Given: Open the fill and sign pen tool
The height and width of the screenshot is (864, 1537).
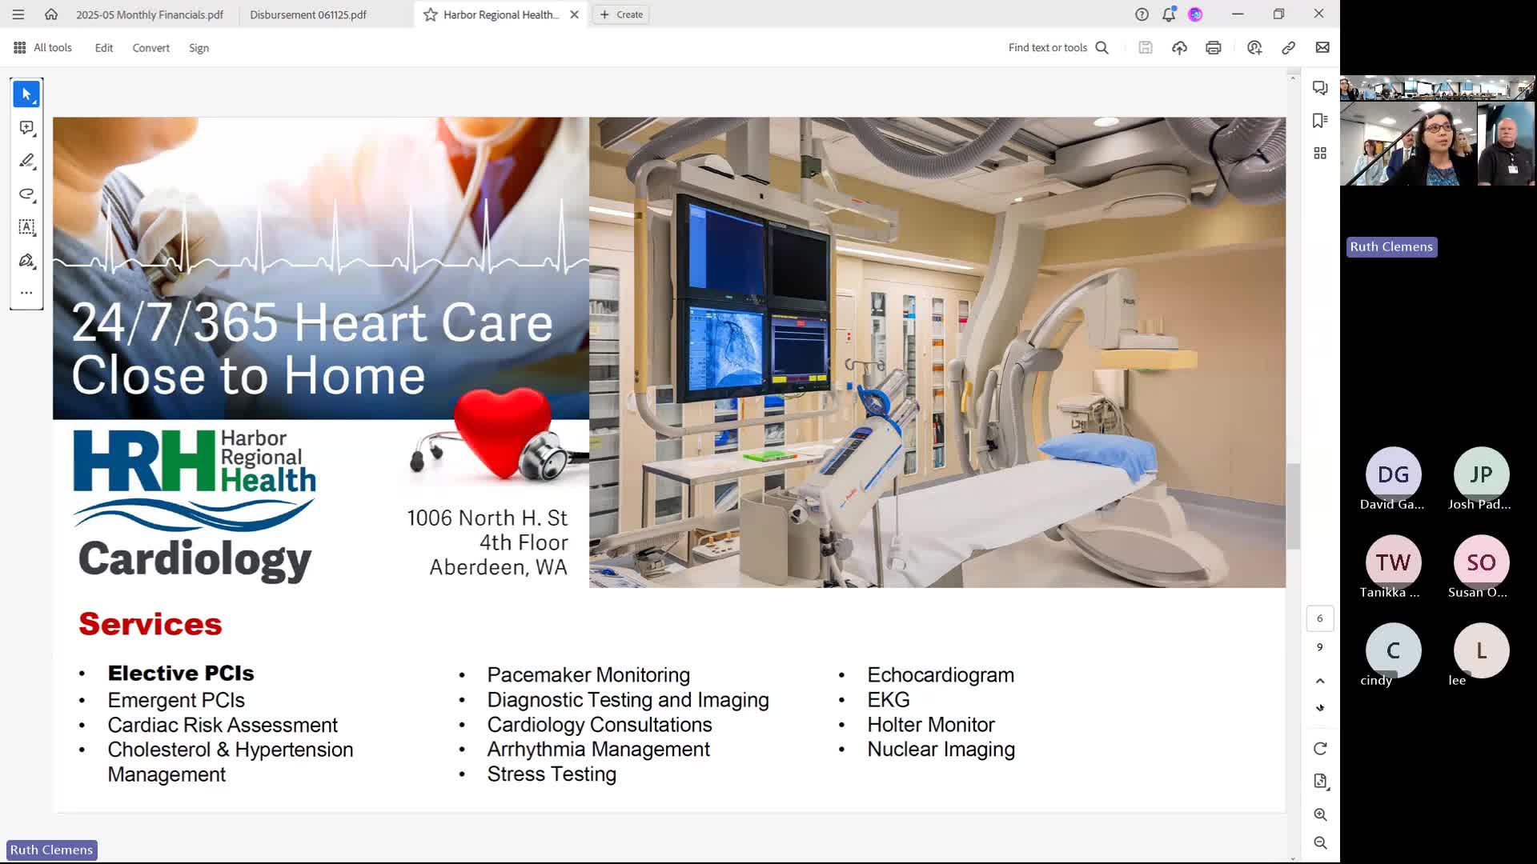Looking at the screenshot, I should 26,261.
